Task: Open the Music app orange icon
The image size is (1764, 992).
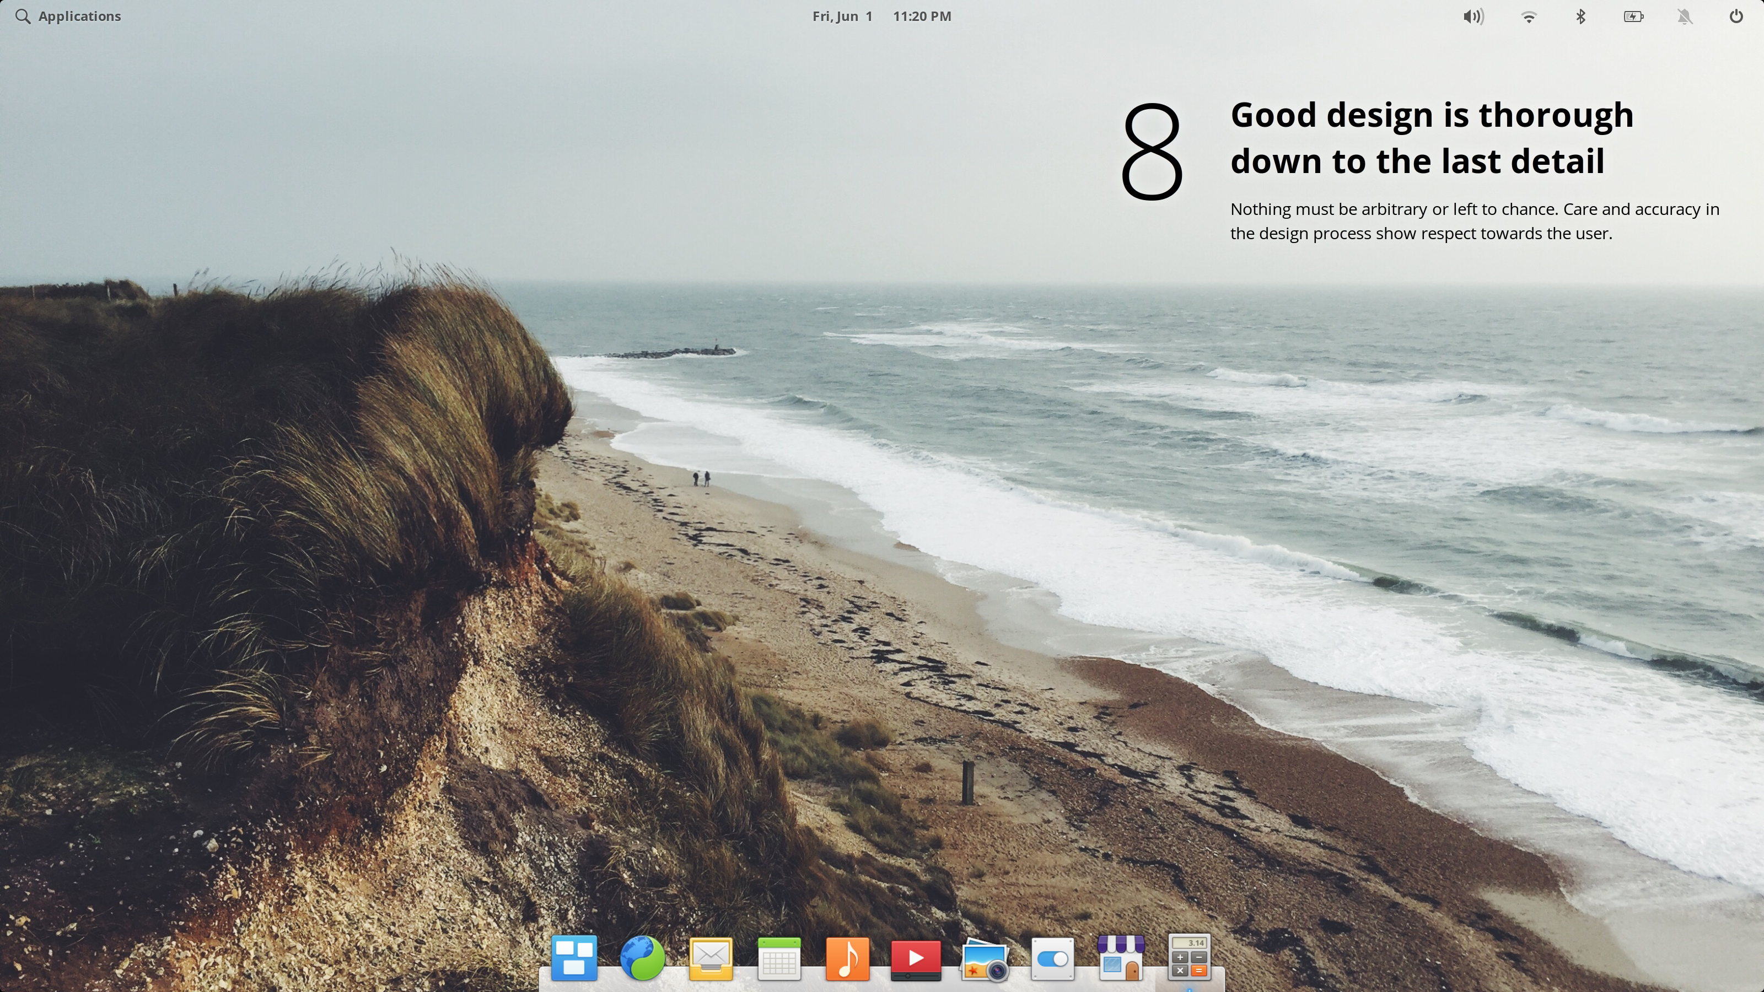Action: 848,957
